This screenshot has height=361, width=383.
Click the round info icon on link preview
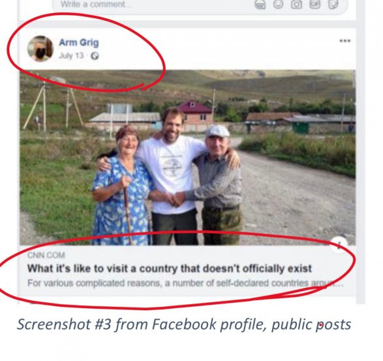pyautogui.click(x=339, y=244)
